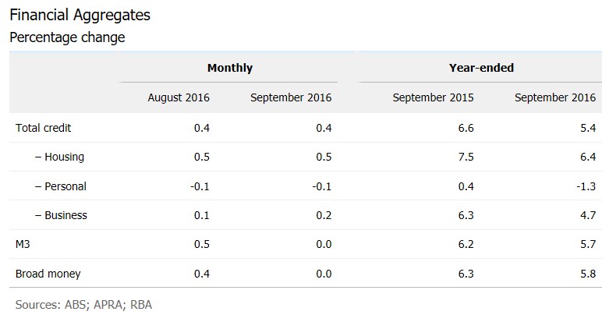Click September 2016 header under Year-ended
The height and width of the screenshot is (322, 609).
coord(555,97)
